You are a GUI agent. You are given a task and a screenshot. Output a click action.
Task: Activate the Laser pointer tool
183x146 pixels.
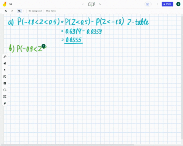(5, 103)
